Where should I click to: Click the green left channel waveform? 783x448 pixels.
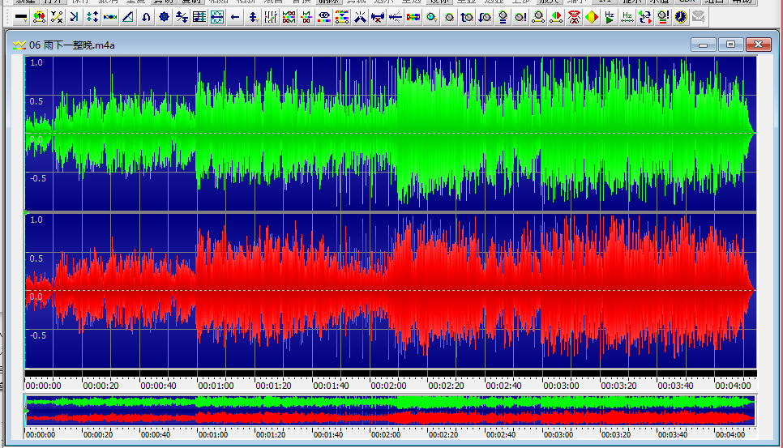(389, 134)
